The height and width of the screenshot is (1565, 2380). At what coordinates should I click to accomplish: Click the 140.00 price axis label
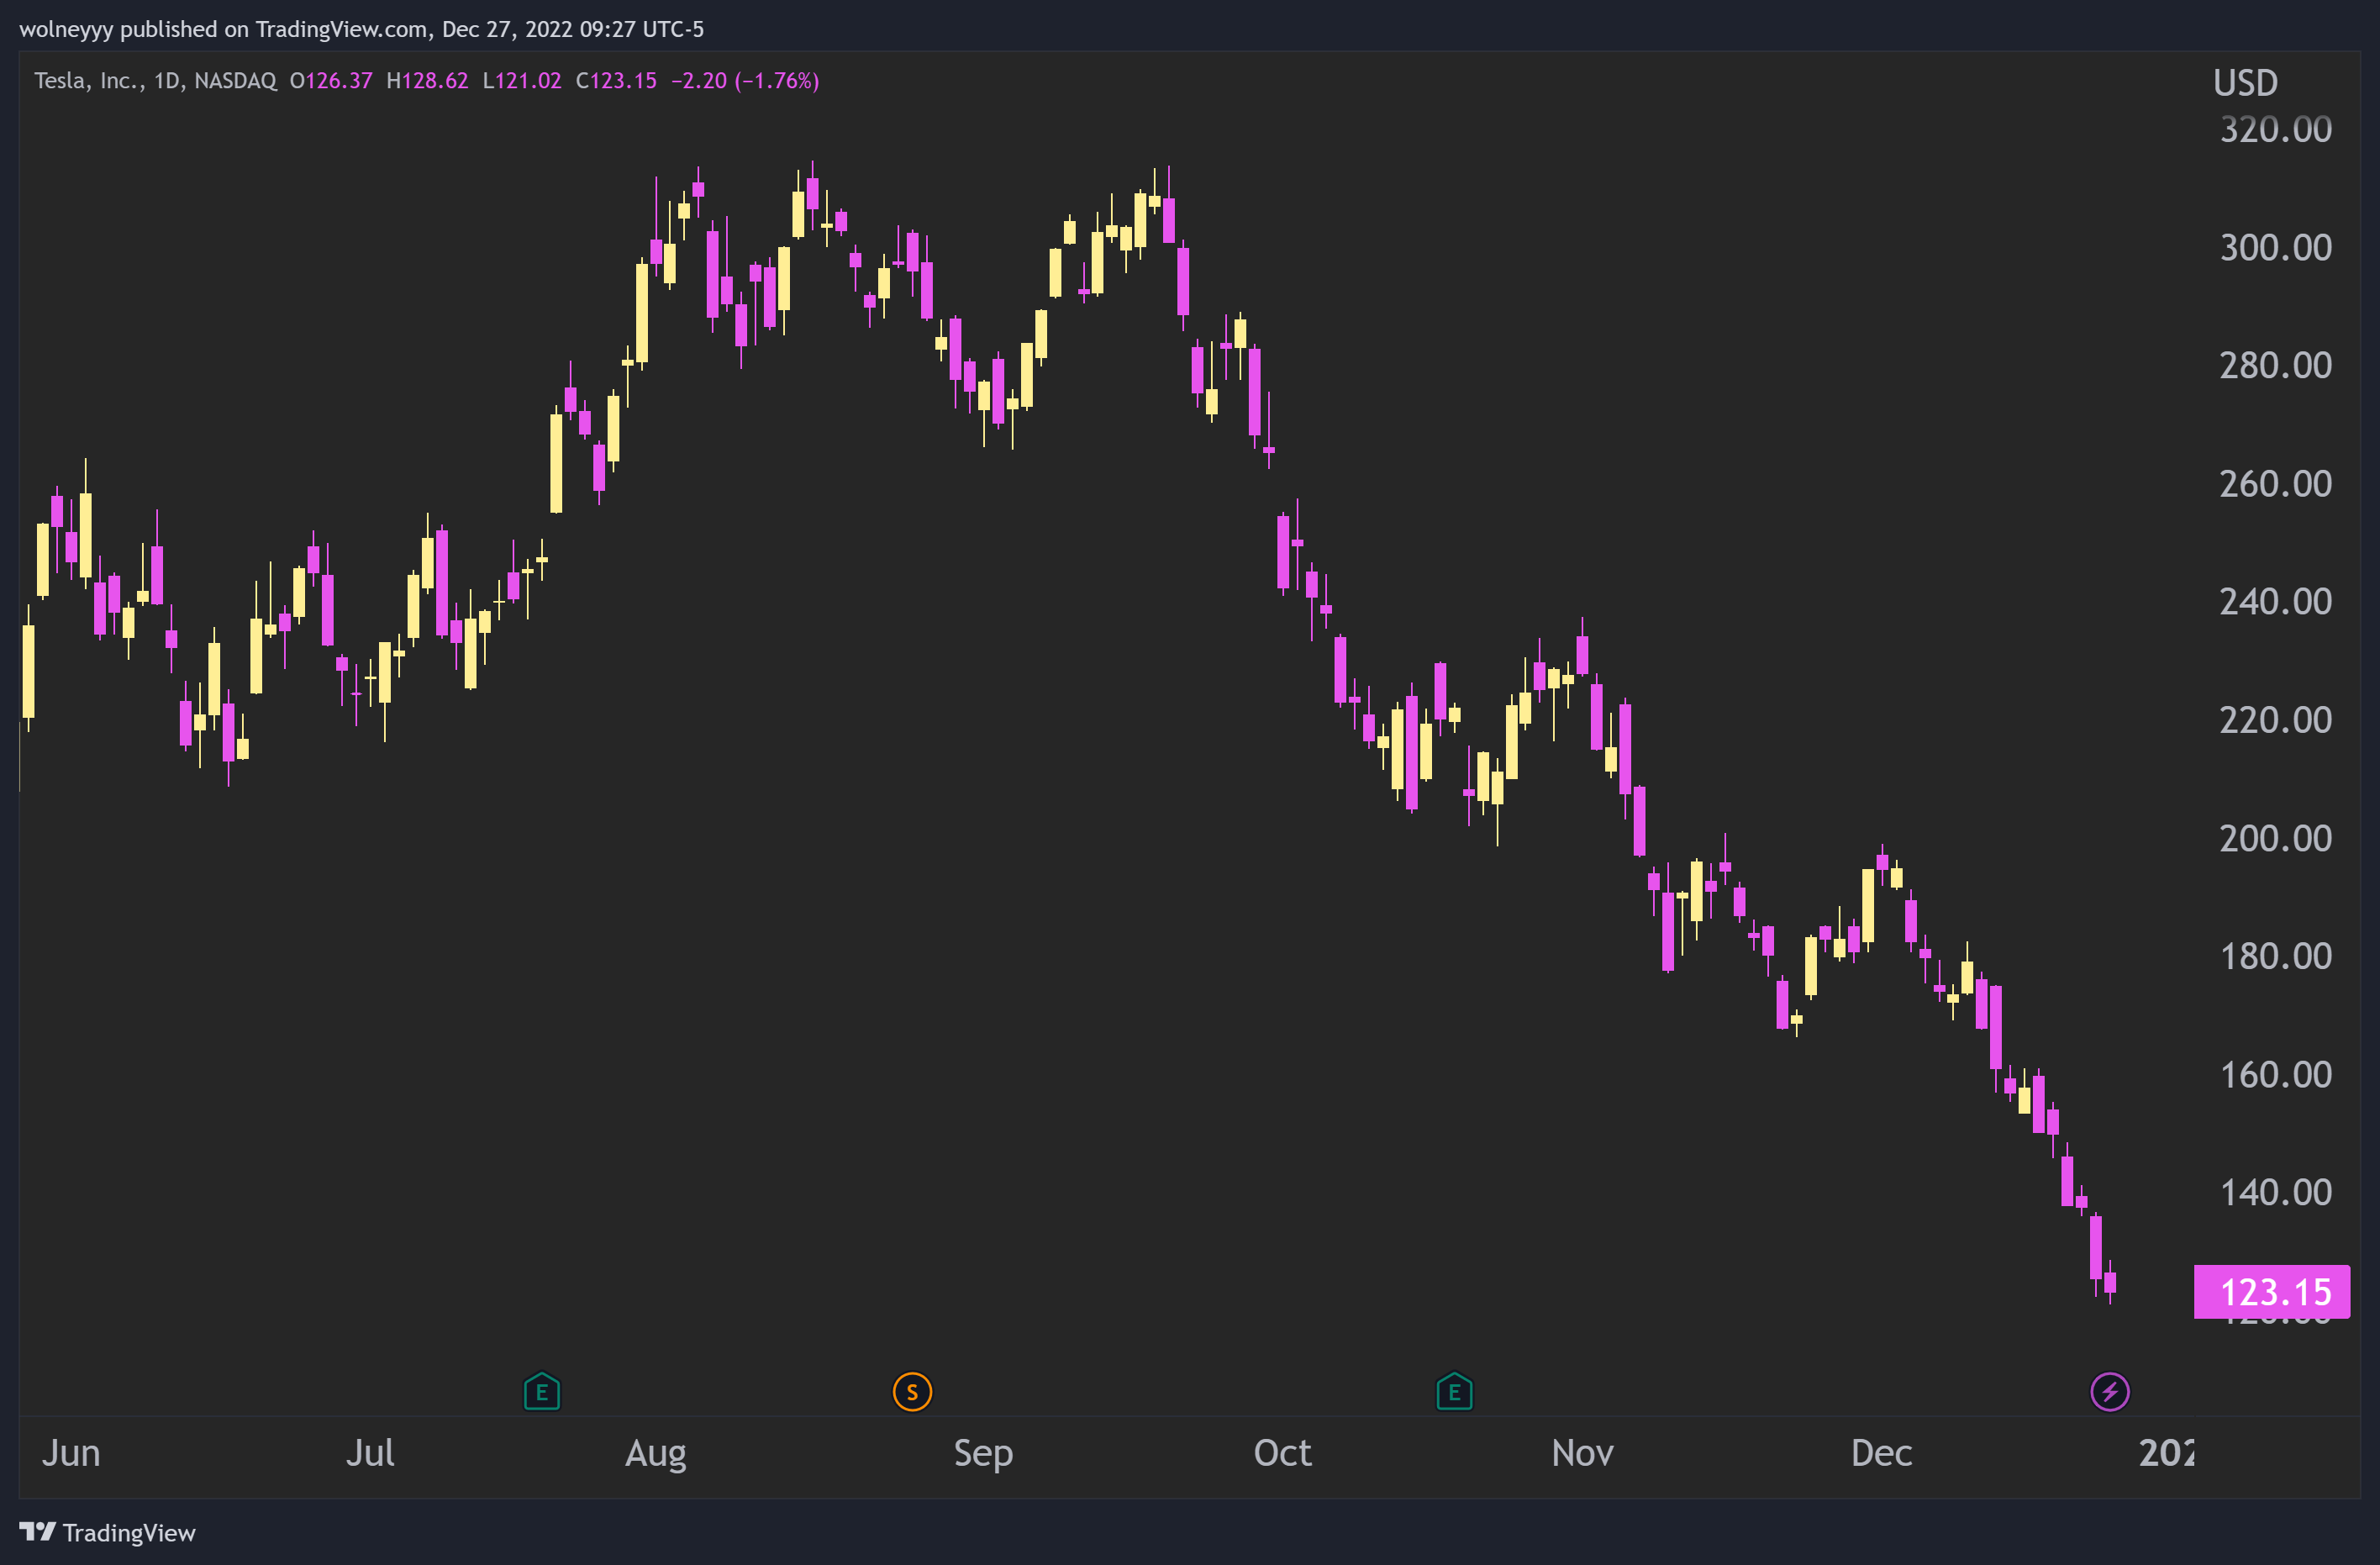pyautogui.click(x=2275, y=1192)
